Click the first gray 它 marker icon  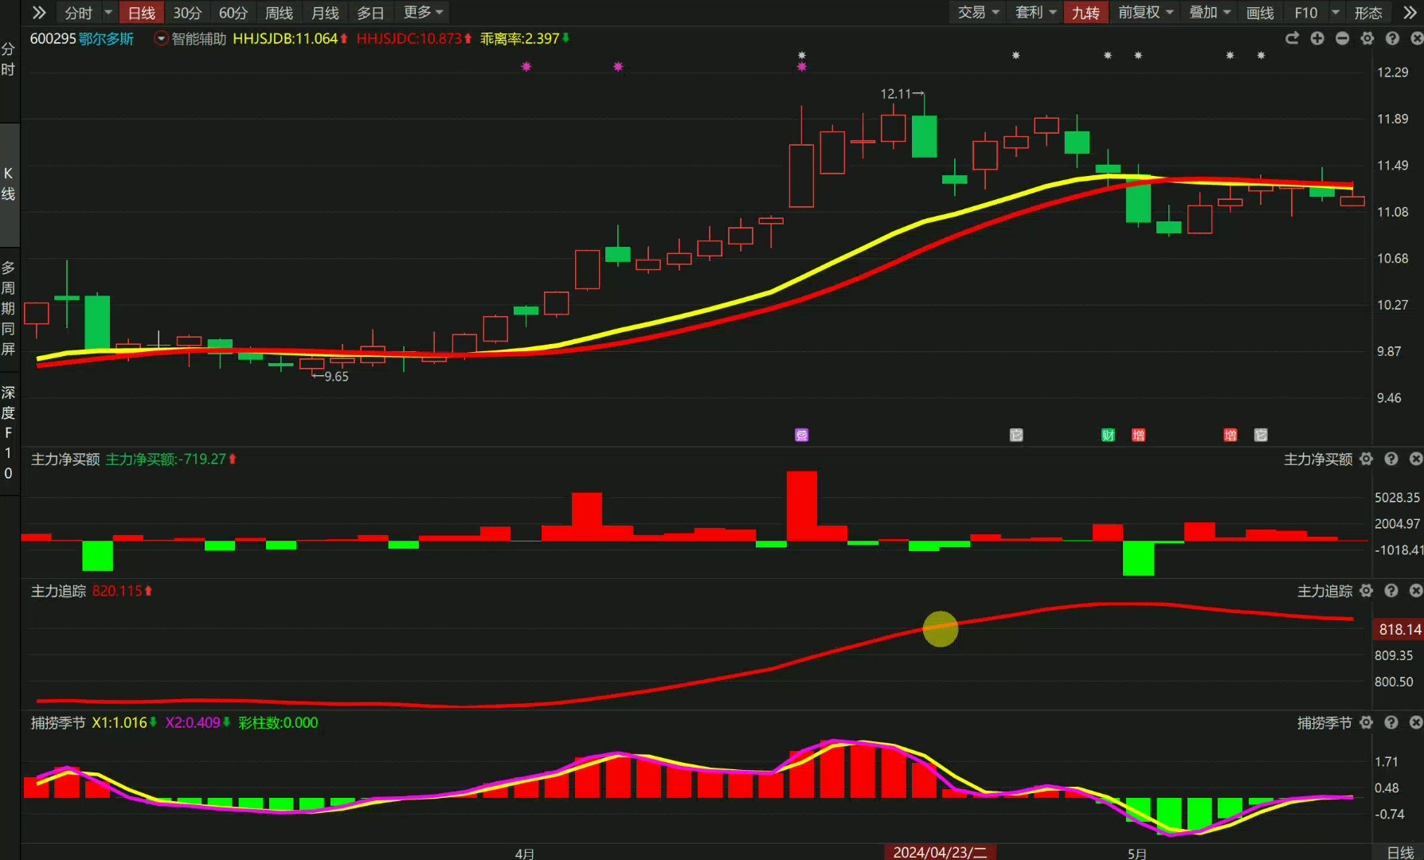point(1016,435)
